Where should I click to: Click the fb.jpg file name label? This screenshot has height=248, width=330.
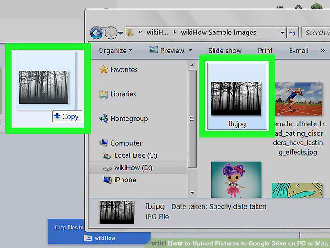(x=237, y=124)
